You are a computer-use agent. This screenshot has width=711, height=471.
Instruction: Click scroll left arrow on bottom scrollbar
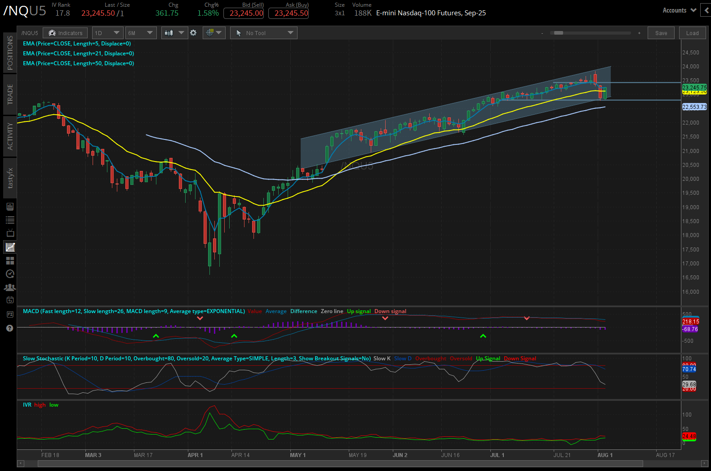tap(20, 463)
